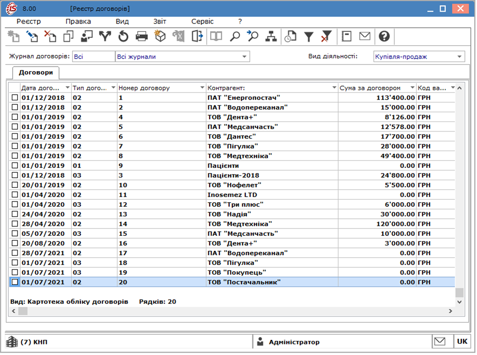Screen dimensions: 477x355
Task: Click the building icon beside (7) КНП
Action: coord(12,342)
